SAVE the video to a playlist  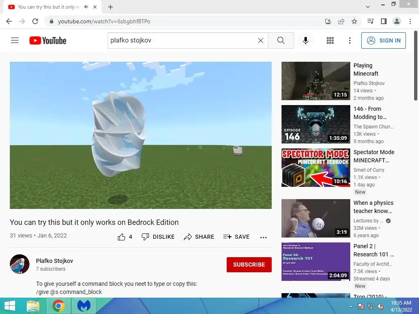pos(236,237)
